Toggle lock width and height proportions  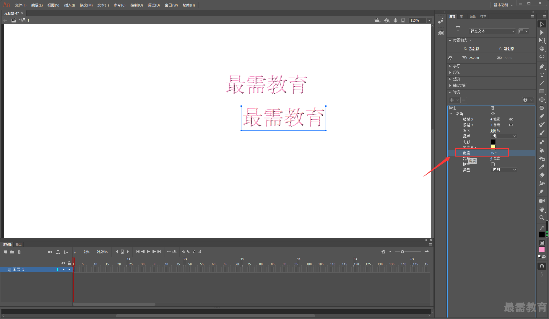[x=450, y=58]
